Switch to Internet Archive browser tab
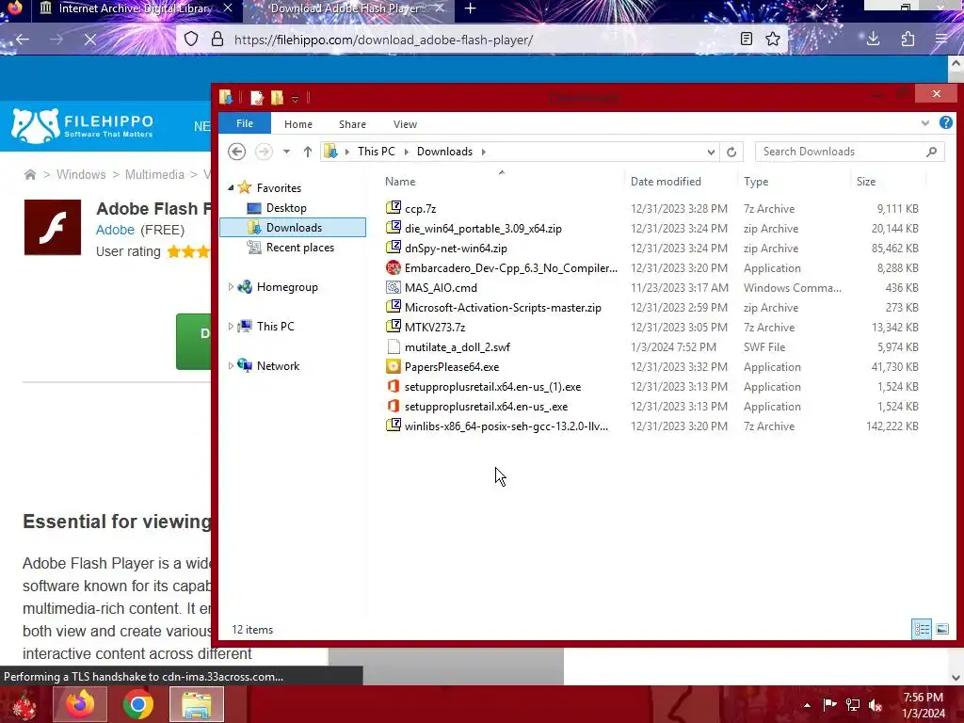Image resolution: width=964 pixels, height=723 pixels. 136,8
